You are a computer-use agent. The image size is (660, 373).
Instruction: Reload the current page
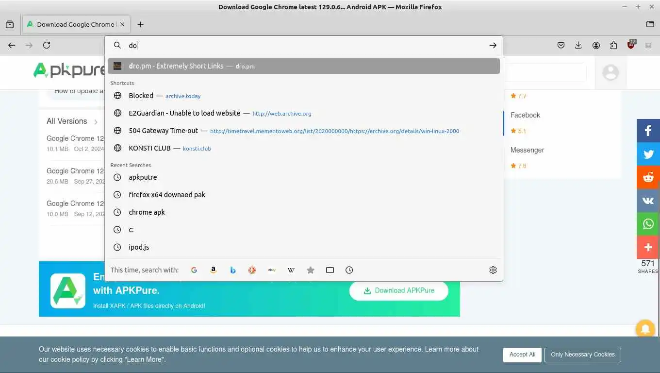[x=47, y=45]
